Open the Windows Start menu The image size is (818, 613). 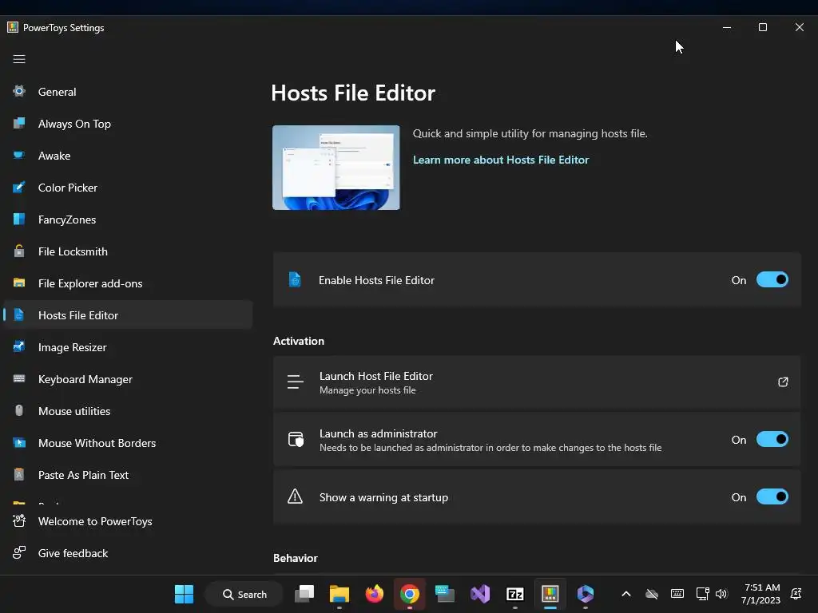[184, 594]
